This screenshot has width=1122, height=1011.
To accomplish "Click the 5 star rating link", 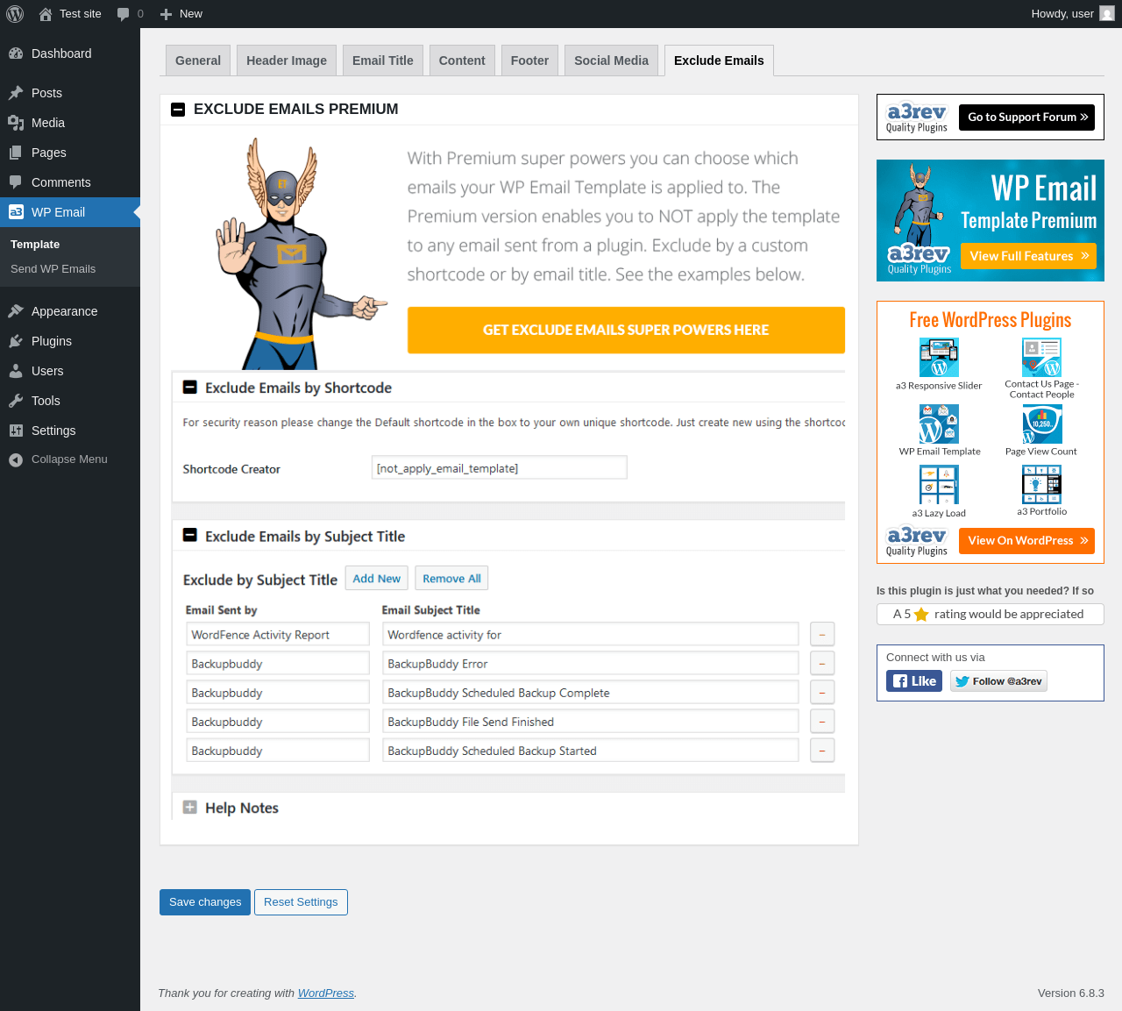I will click(x=990, y=614).
